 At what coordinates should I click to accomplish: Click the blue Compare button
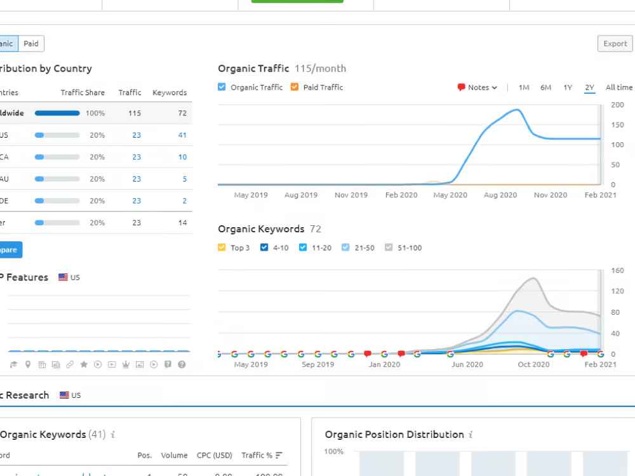[10, 249]
